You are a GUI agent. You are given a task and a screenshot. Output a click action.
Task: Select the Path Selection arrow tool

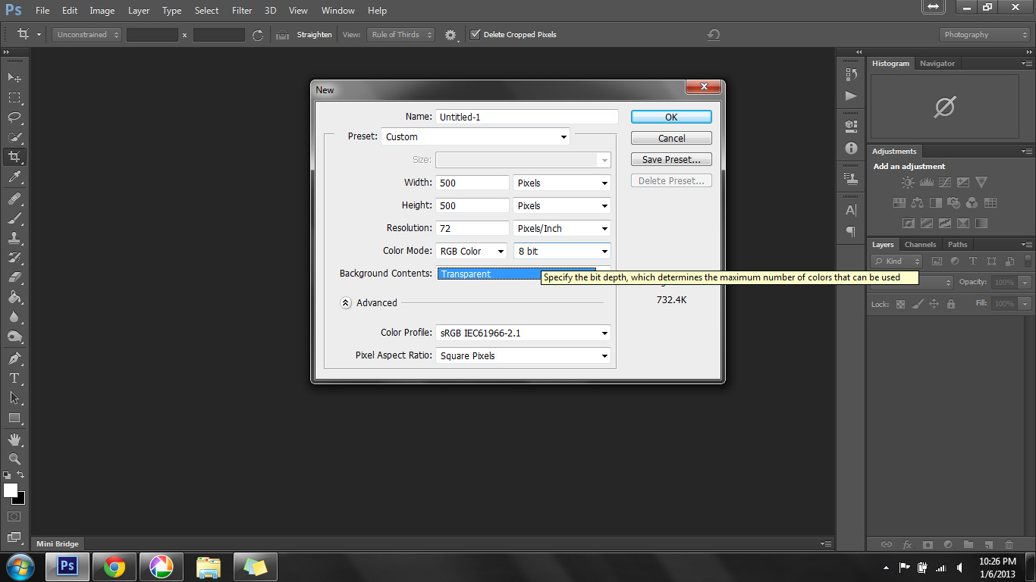14,397
